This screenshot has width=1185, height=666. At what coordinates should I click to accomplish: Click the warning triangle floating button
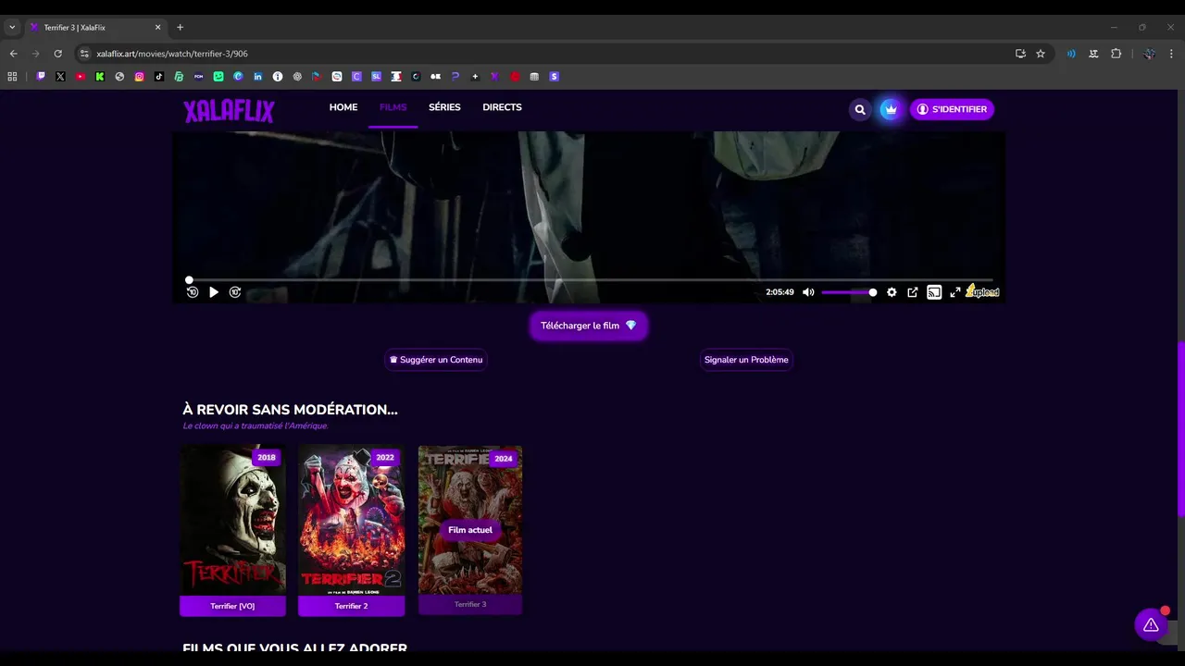click(1151, 624)
